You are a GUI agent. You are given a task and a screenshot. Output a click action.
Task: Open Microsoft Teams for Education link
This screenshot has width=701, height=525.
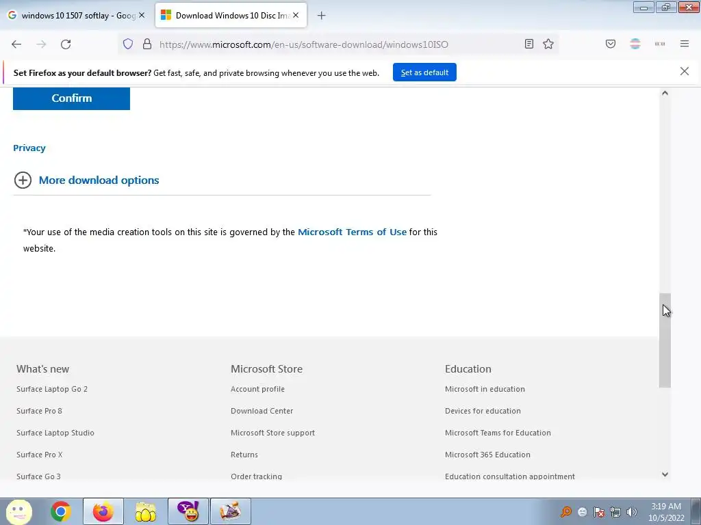click(x=498, y=433)
